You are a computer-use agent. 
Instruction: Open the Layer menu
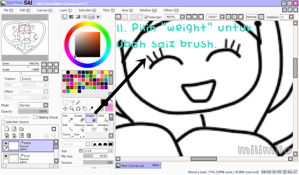click(x=65, y=10)
